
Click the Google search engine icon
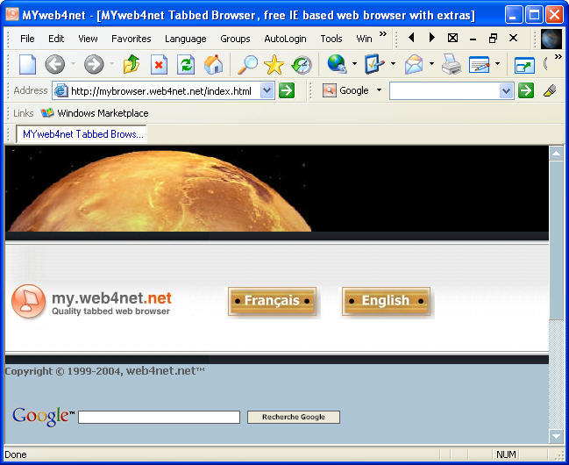tap(329, 90)
